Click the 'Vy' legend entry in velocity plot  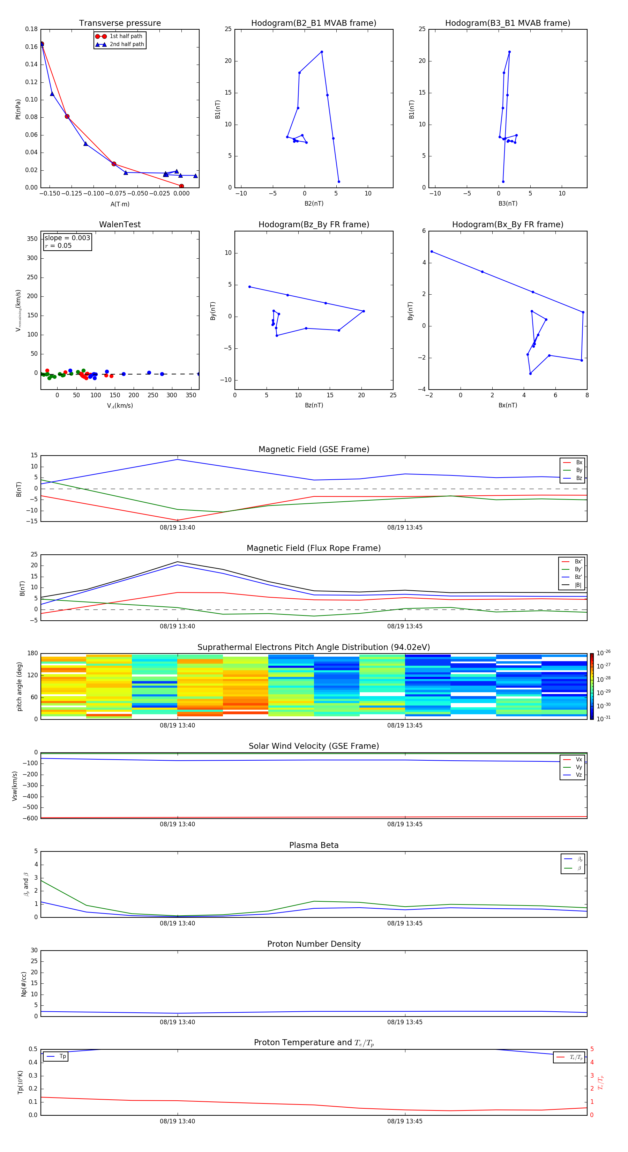point(573,767)
